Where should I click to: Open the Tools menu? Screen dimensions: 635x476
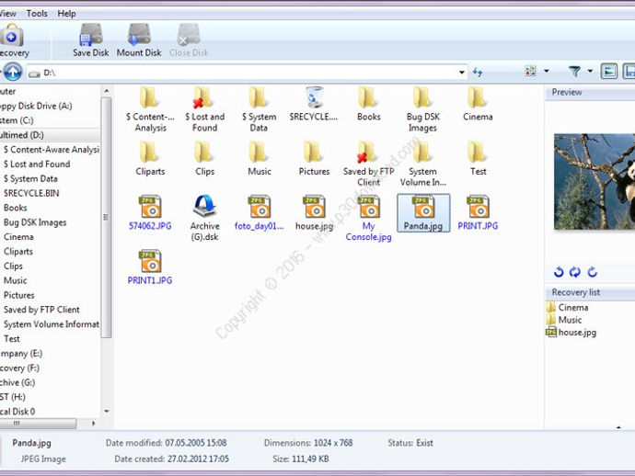pyautogui.click(x=37, y=14)
